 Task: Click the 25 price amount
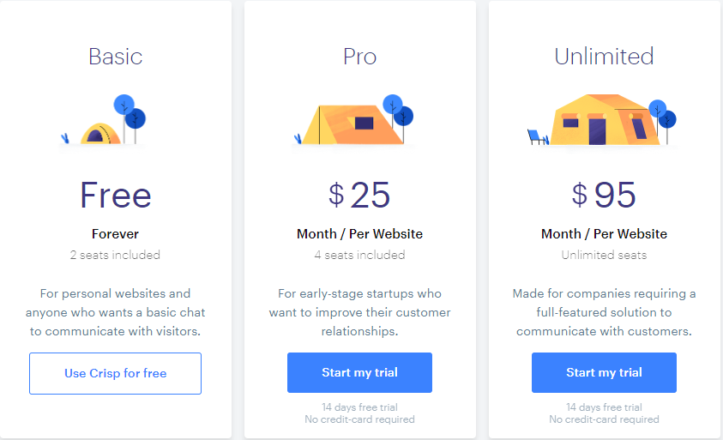pyautogui.click(x=371, y=195)
